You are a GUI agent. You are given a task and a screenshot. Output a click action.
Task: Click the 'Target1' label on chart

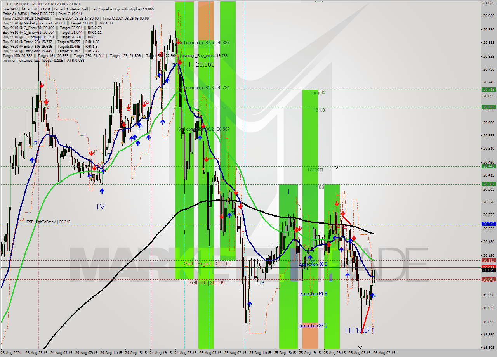(315, 170)
